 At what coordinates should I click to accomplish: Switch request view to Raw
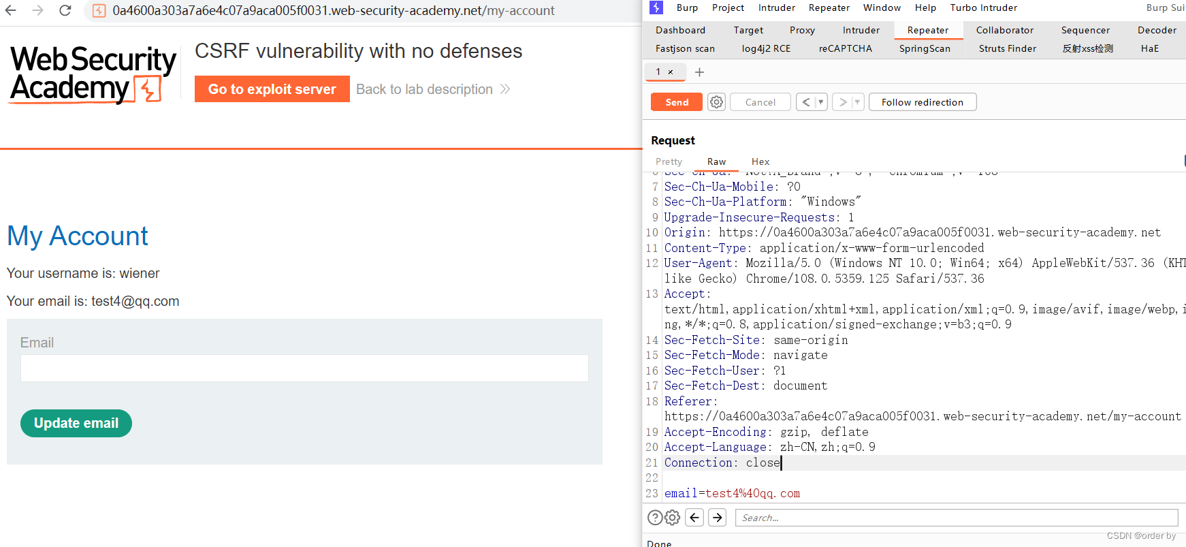716,161
